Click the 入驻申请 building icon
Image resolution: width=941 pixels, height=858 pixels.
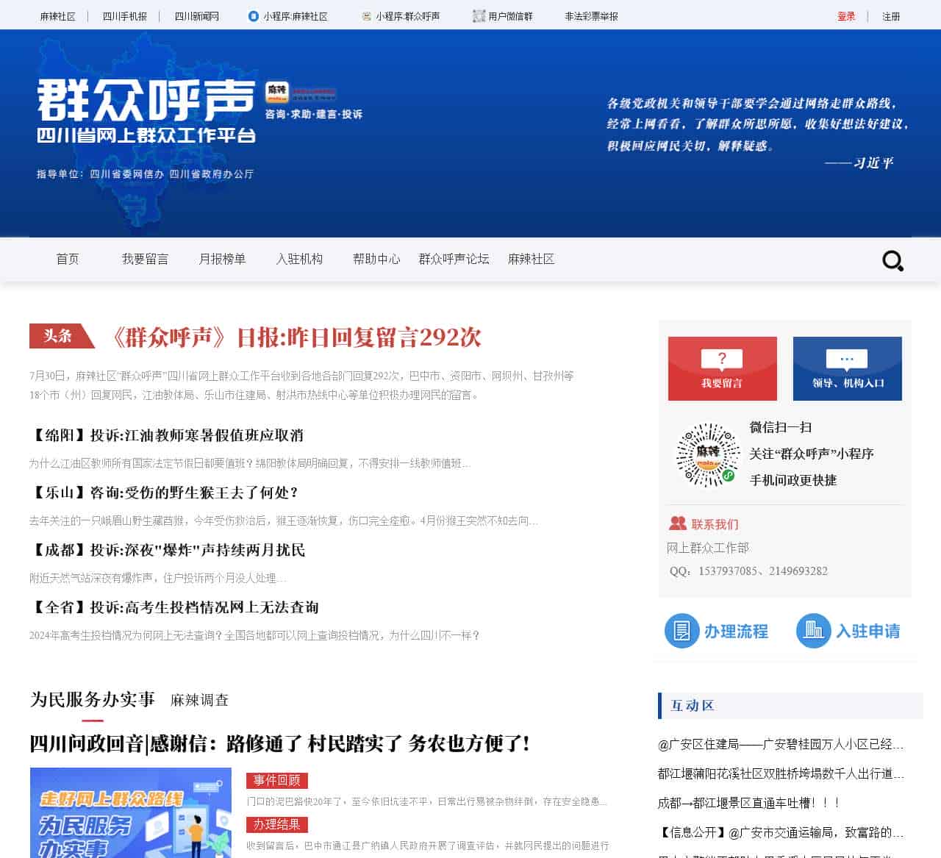813,631
